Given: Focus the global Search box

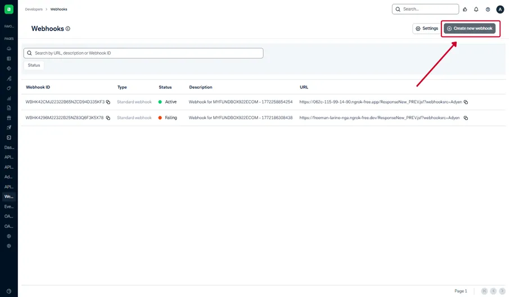Looking at the screenshot, I should 425,9.
